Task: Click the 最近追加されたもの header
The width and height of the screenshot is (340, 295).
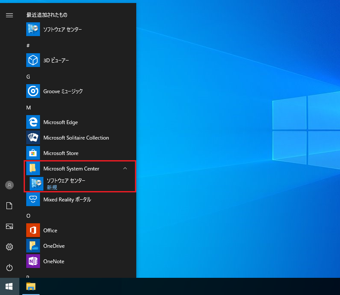Action: click(47, 15)
